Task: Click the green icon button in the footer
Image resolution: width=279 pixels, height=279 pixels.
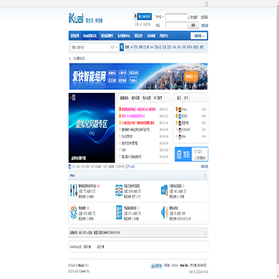Action: (x=157, y=265)
